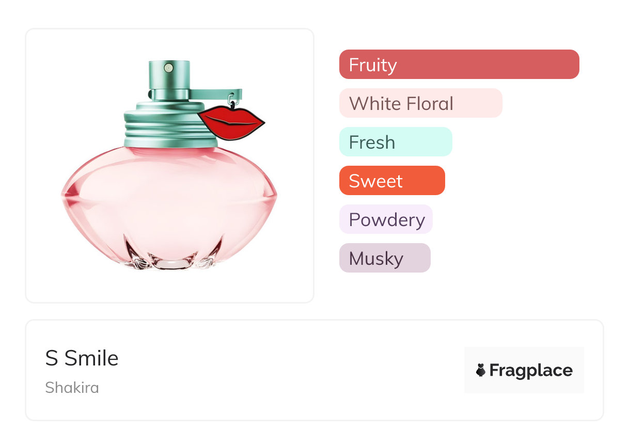Image resolution: width=629 pixels, height=446 pixels.
Task: Click the Fragplace bottle icon
Action: 481,370
